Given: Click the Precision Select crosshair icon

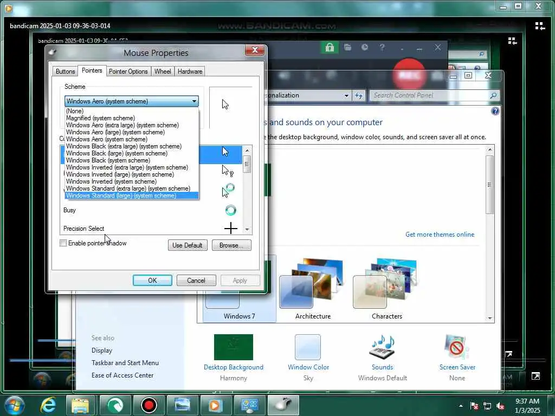Looking at the screenshot, I should (x=231, y=228).
